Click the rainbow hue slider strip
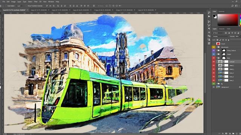Viewport: 241px width, 135px height. (x=240, y=20)
